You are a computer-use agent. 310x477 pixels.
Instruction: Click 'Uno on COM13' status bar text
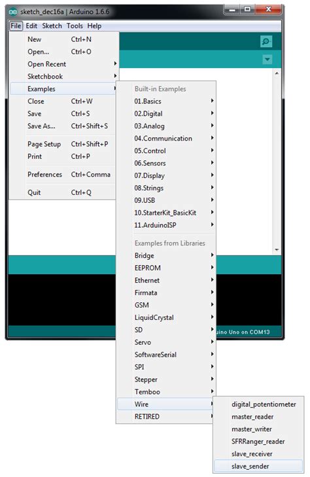point(249,332)
